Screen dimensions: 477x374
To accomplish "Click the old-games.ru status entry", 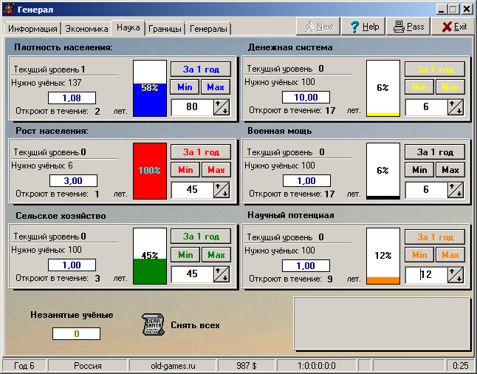I will [173, 365].
